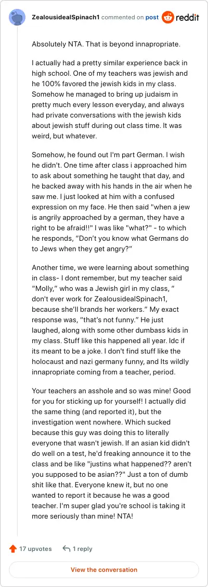The width and height of the screenshot is (208, 587).
Task: Click the orange upvote arrow icon
Action: pos(13,549)
